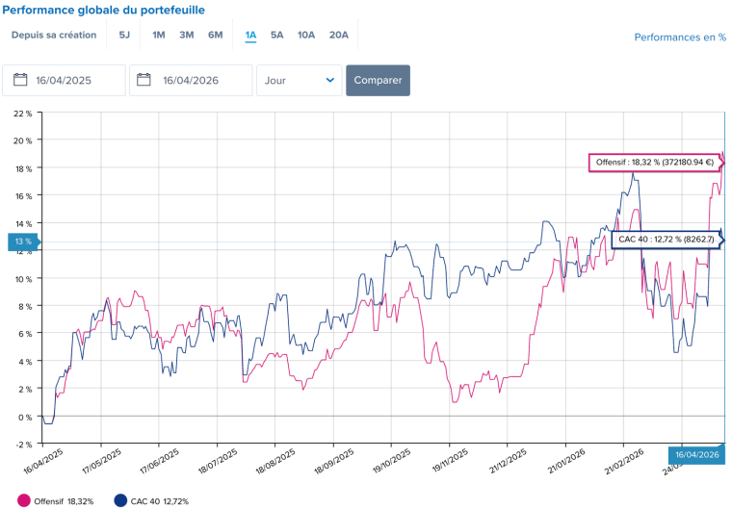Image resolution: width=732 pixels, height=509 pixels.
Task: Open calendar icon in start date field
Action: [x=18, y=81]
